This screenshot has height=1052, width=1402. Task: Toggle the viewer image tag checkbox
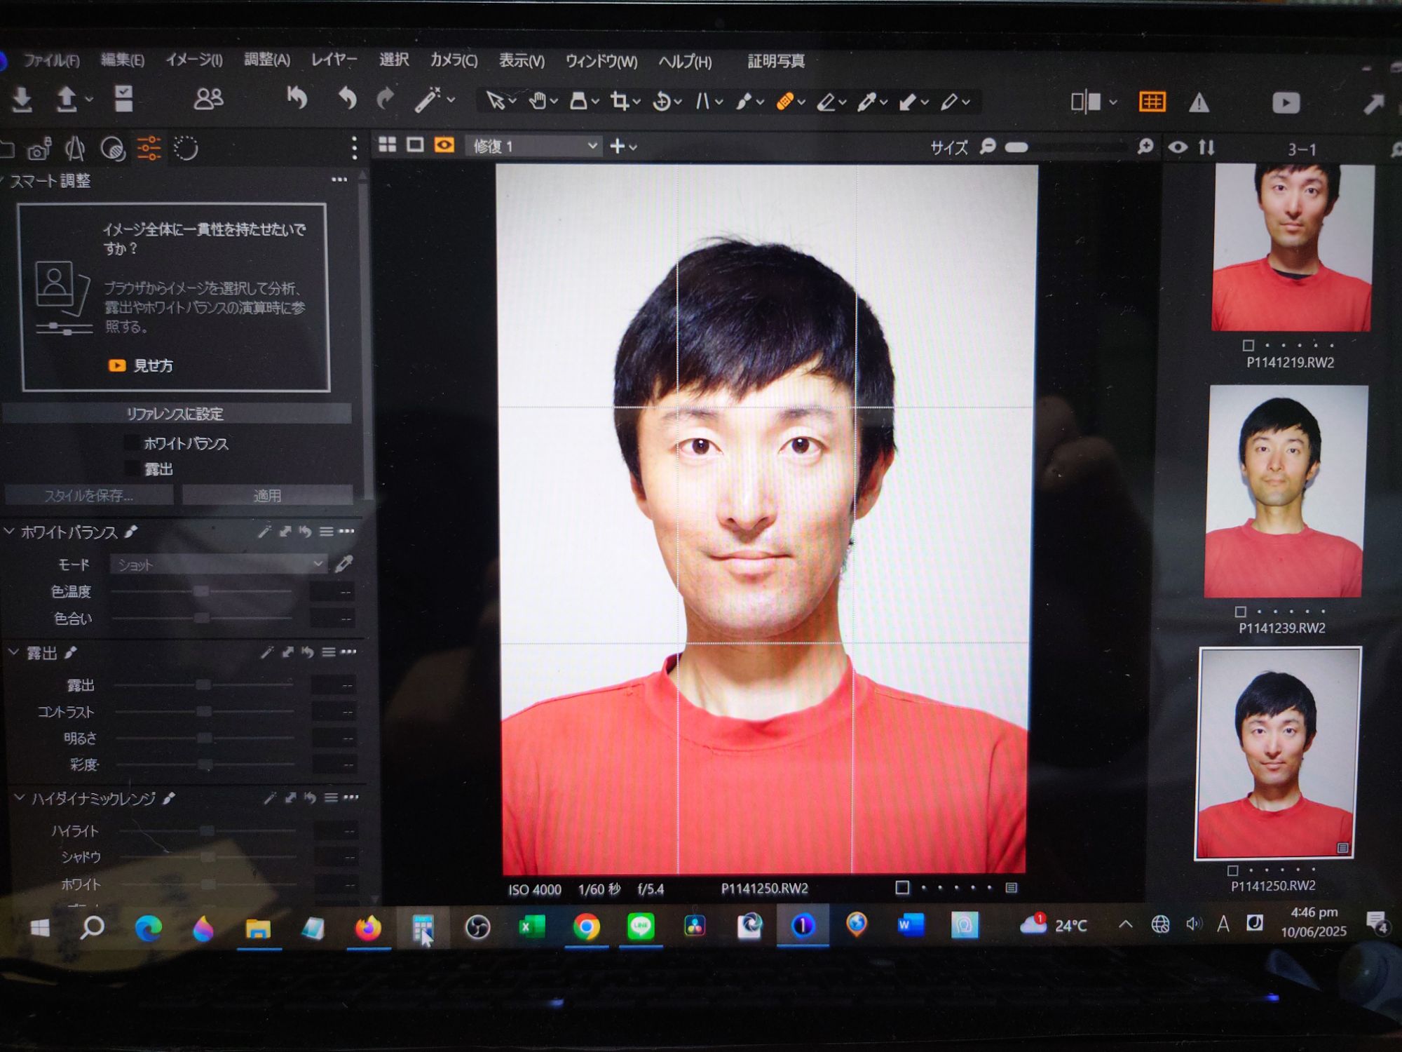(x=902, y=888)
